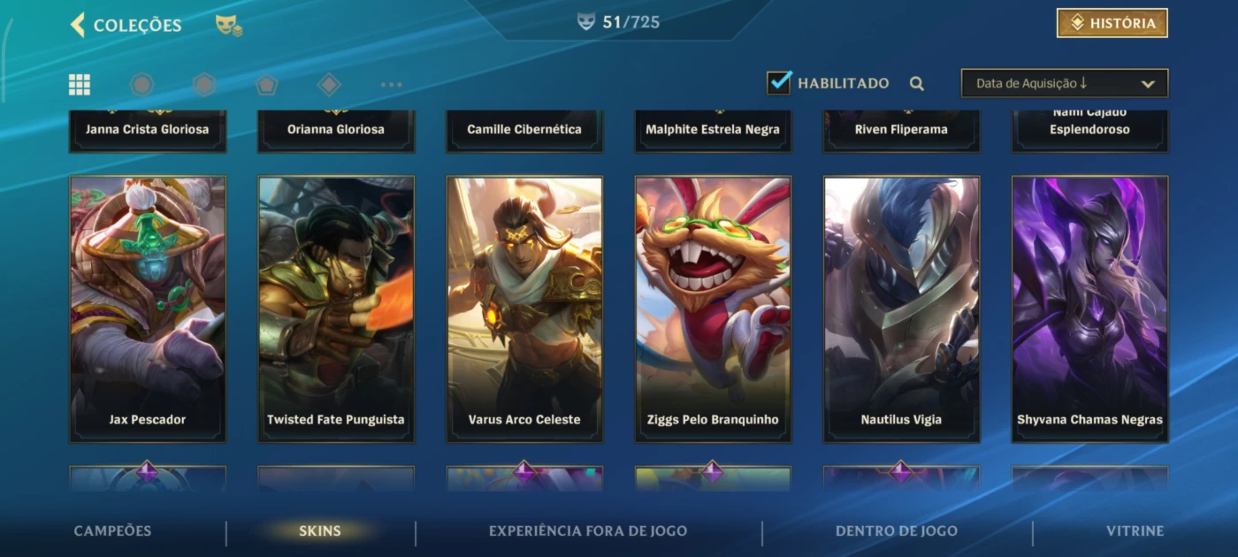The image size is (1238, 557).
Task: Uncheck the Habilitado checkbox
Action: (x=779, y=82)
